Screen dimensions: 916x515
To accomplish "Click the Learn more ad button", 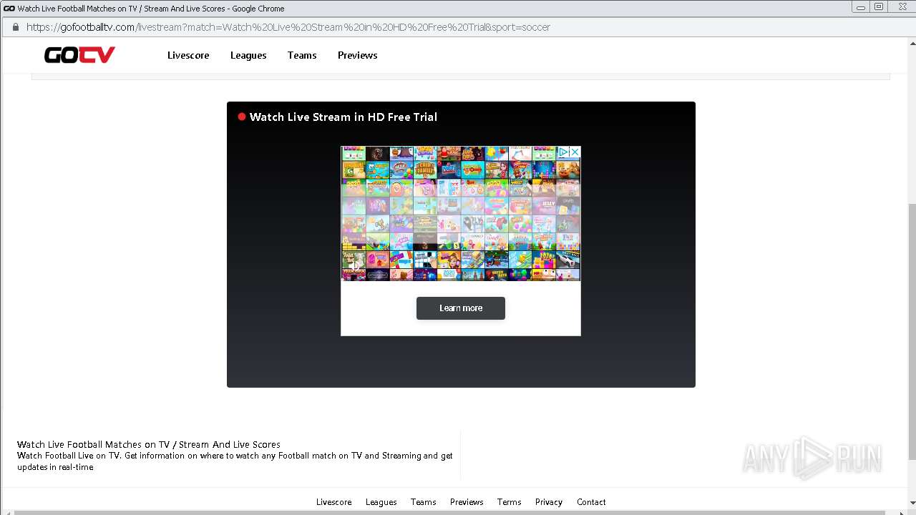I will tap(461, 308).
